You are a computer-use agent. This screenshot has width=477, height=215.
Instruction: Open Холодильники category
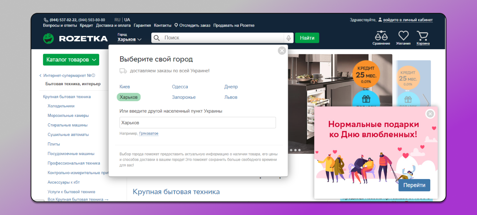tap(61, 106)
